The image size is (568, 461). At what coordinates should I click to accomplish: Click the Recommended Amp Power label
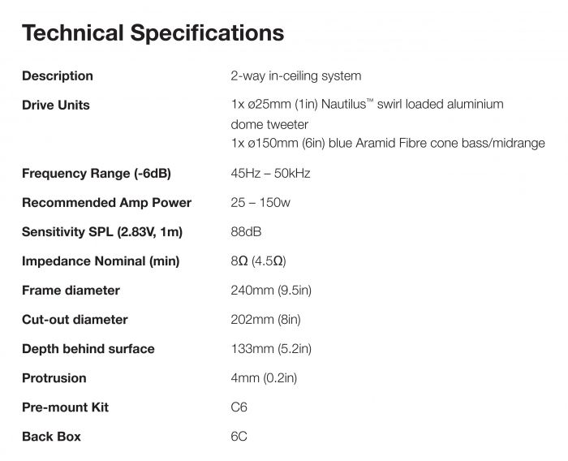[106, 203]
